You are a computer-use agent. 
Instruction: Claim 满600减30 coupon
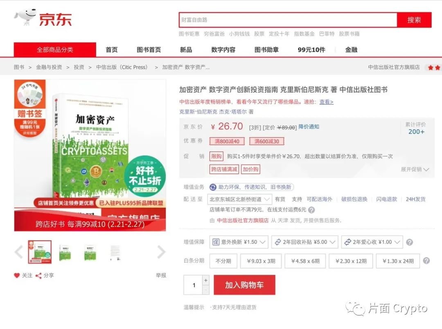pyautogui.click(x=267, y=141)
